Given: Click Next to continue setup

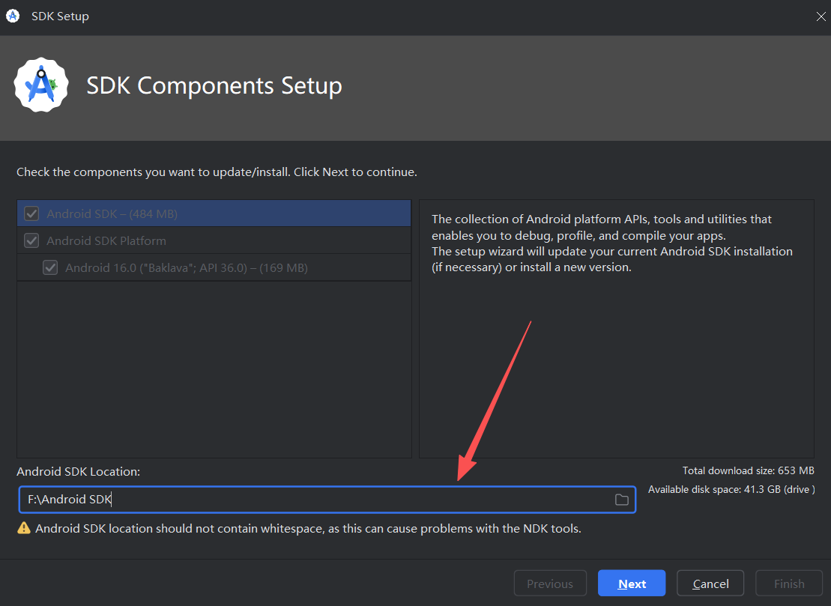Looking at the screenshot, I should tap(632, 584).
